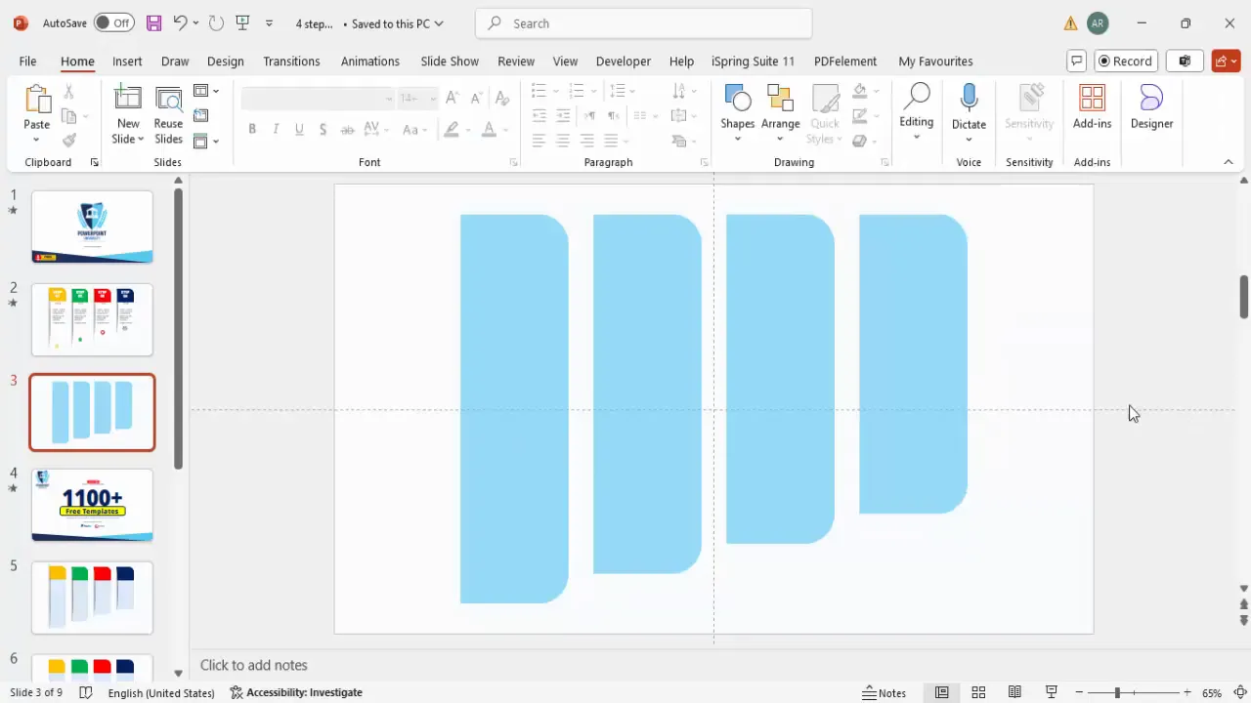Switch to Slide Sorter view
Viewport: 1251px width, 703px height.
coord(978,692)
